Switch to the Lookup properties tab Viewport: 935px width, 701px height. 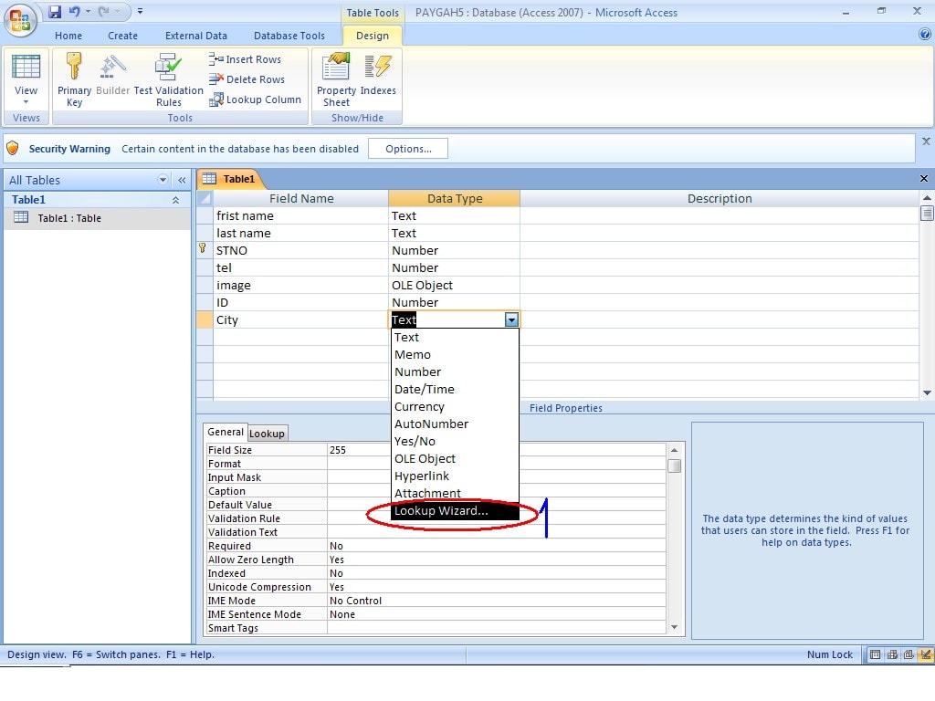(268, 434)
